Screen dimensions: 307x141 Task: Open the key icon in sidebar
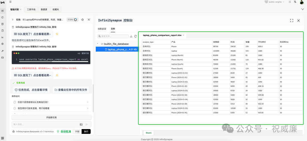coord(3,51)
